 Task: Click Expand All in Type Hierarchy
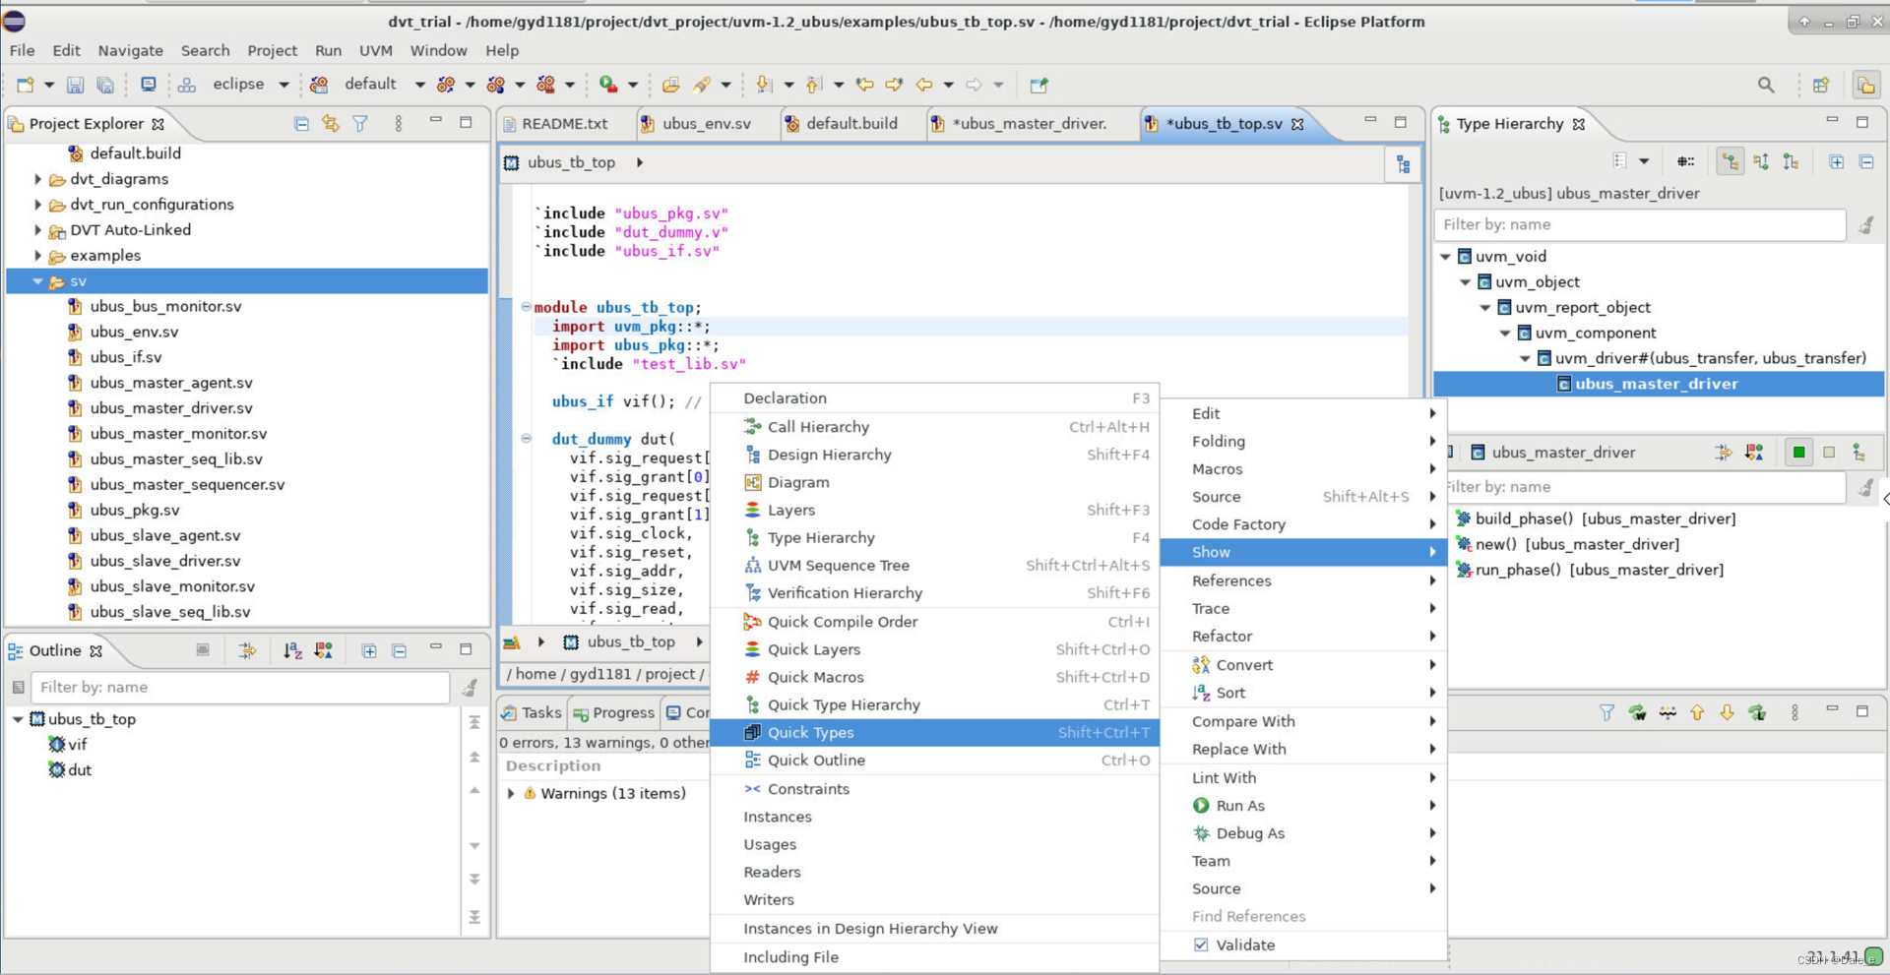(1837, 161)
